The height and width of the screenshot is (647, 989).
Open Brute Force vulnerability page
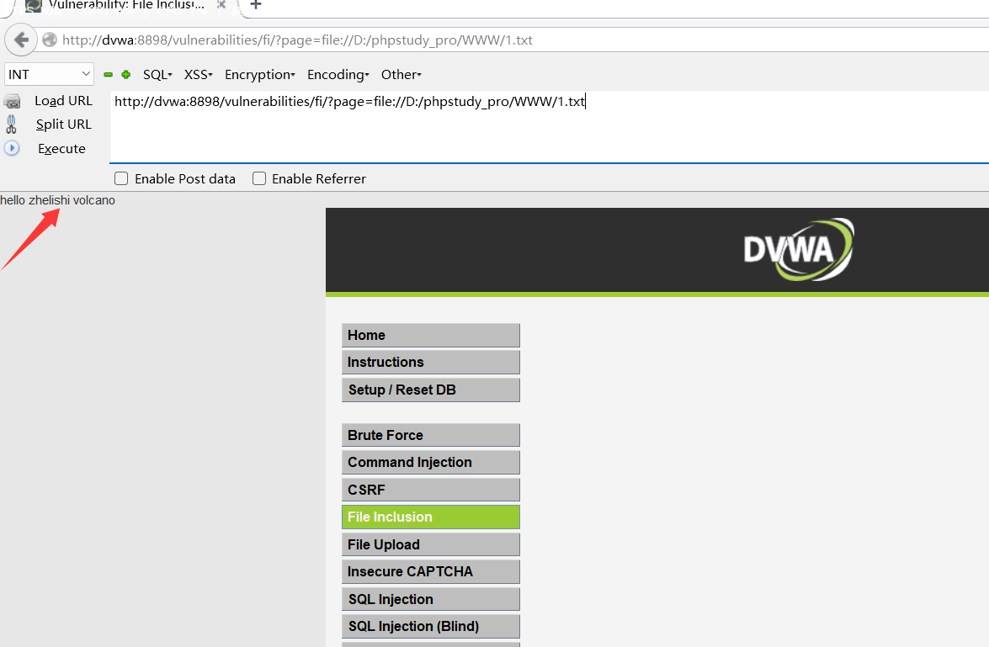431,435
